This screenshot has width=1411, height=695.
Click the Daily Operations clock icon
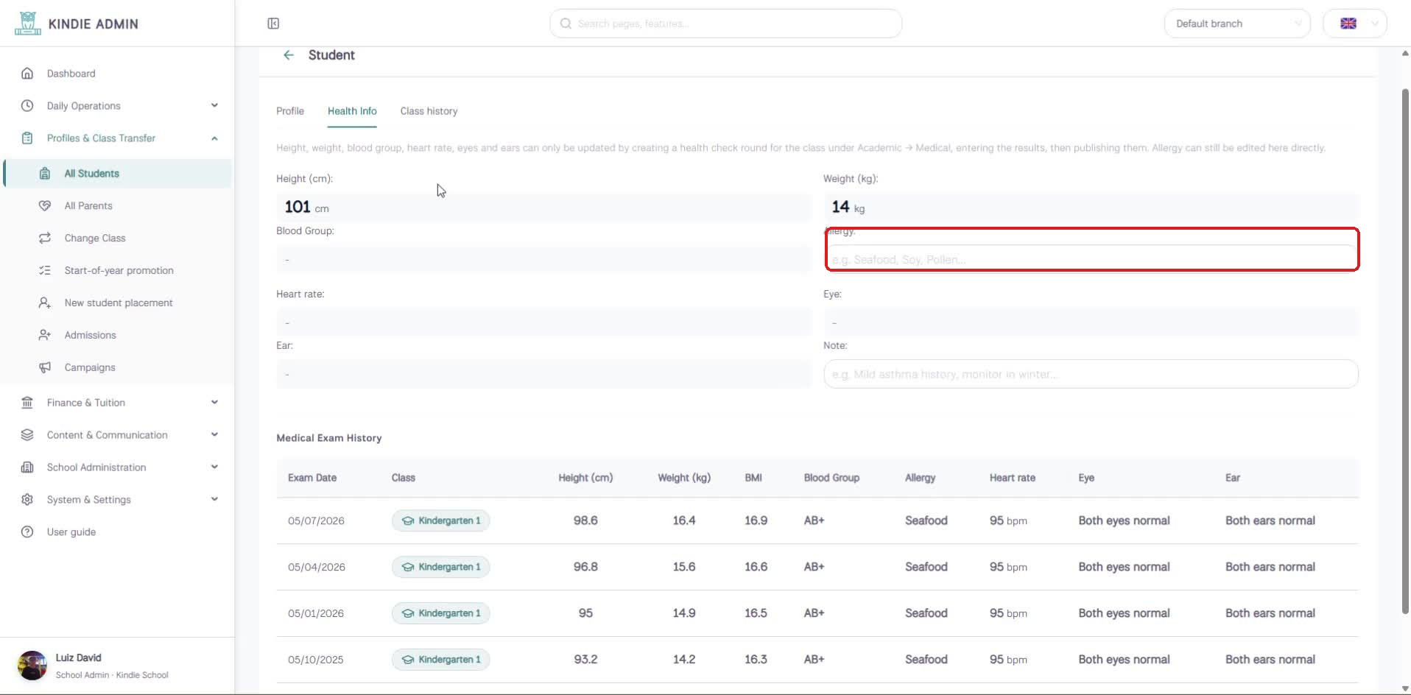(27, 106)
